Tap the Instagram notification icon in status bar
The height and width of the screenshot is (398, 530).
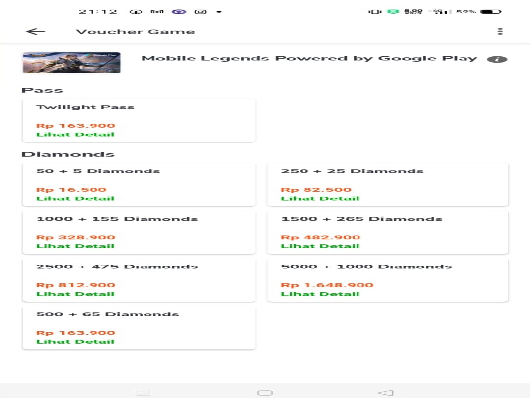click(200, 11)
